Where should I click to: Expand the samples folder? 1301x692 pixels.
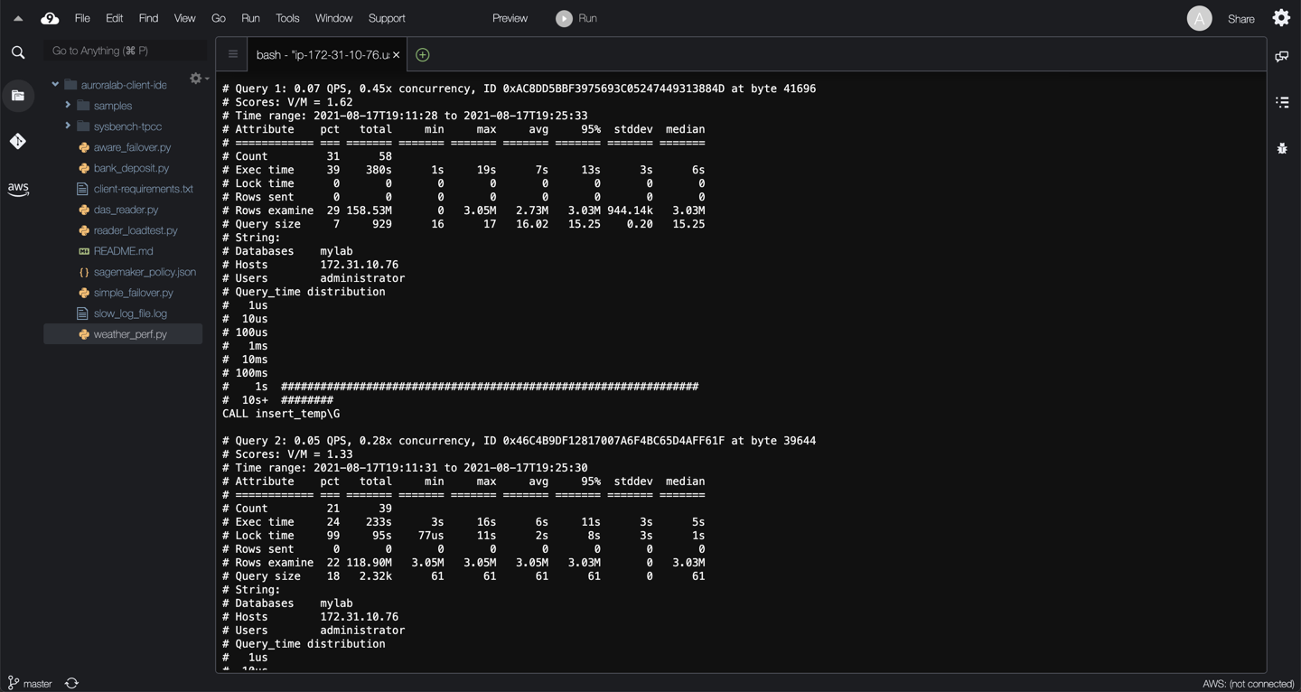coord(68,106)
